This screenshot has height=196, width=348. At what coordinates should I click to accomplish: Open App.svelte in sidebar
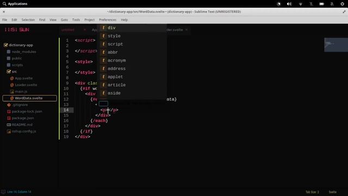(x=24, y=78)
